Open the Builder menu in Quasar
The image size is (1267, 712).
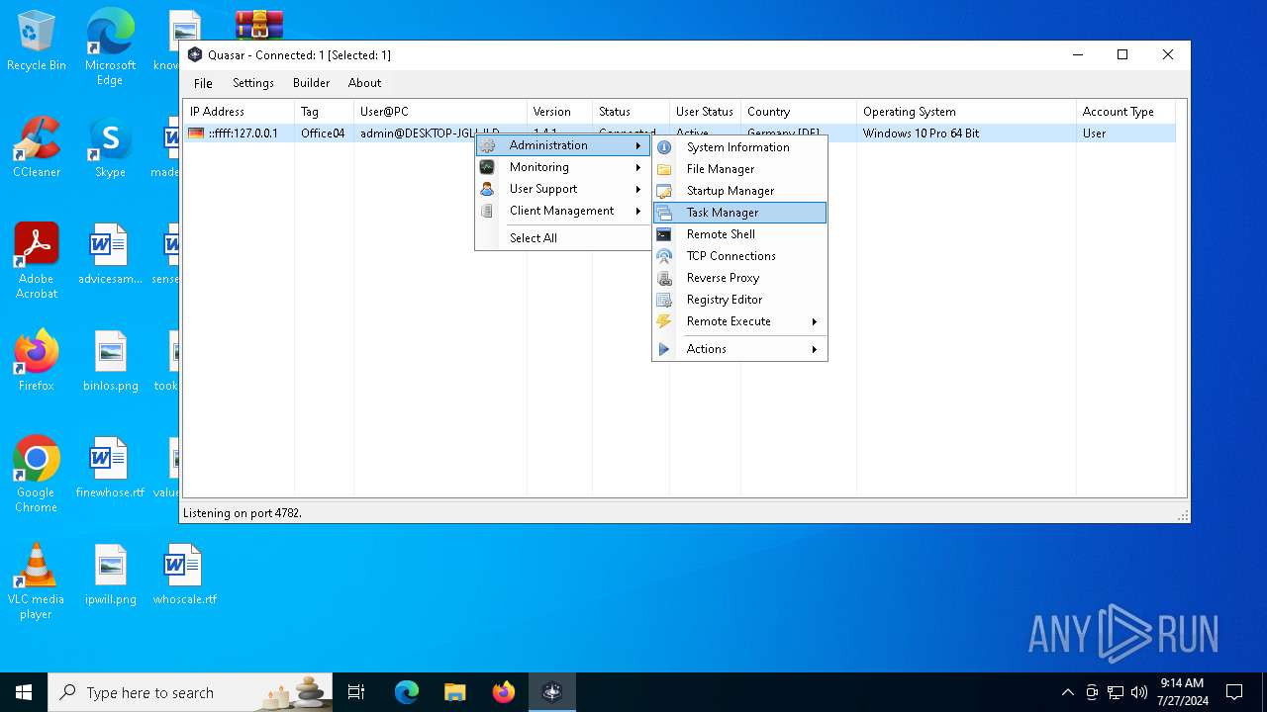[311, 83]
